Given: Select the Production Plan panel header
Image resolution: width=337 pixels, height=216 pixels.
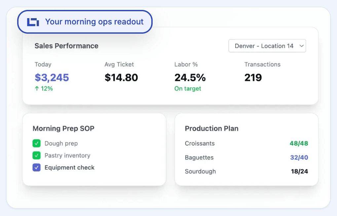Looking at the screenshot, I should pos(211,128).
